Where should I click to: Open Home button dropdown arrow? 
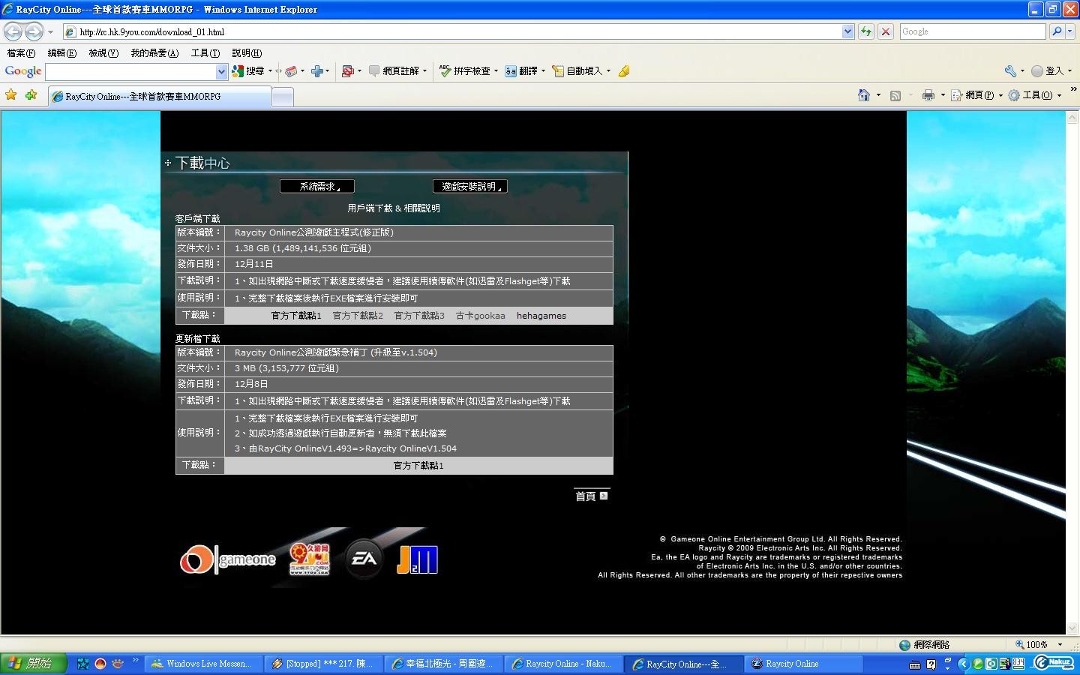[878, 95]
